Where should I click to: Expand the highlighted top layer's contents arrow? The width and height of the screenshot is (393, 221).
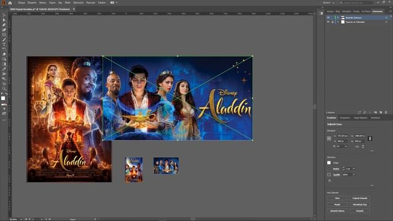[x=338, y=18]
